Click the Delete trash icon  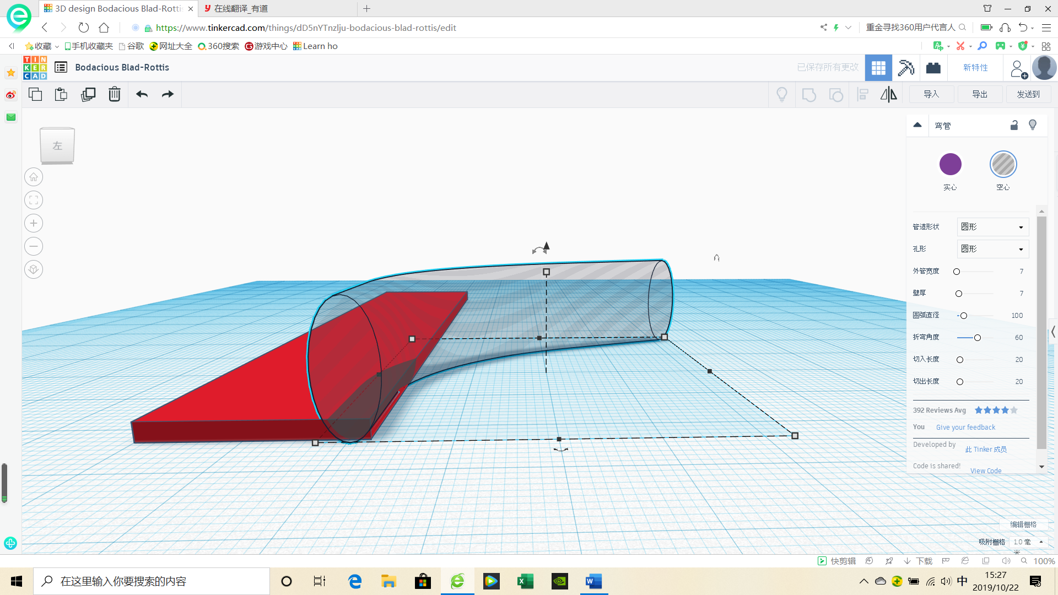click(x=114, y=94)
